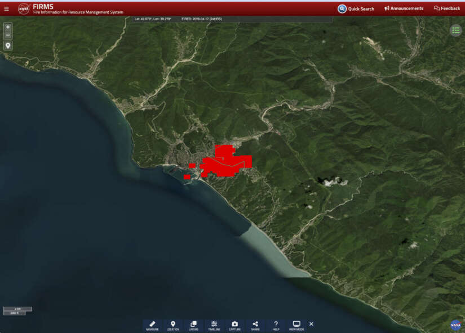Open the hamburger menu

[x=7, y=8]
